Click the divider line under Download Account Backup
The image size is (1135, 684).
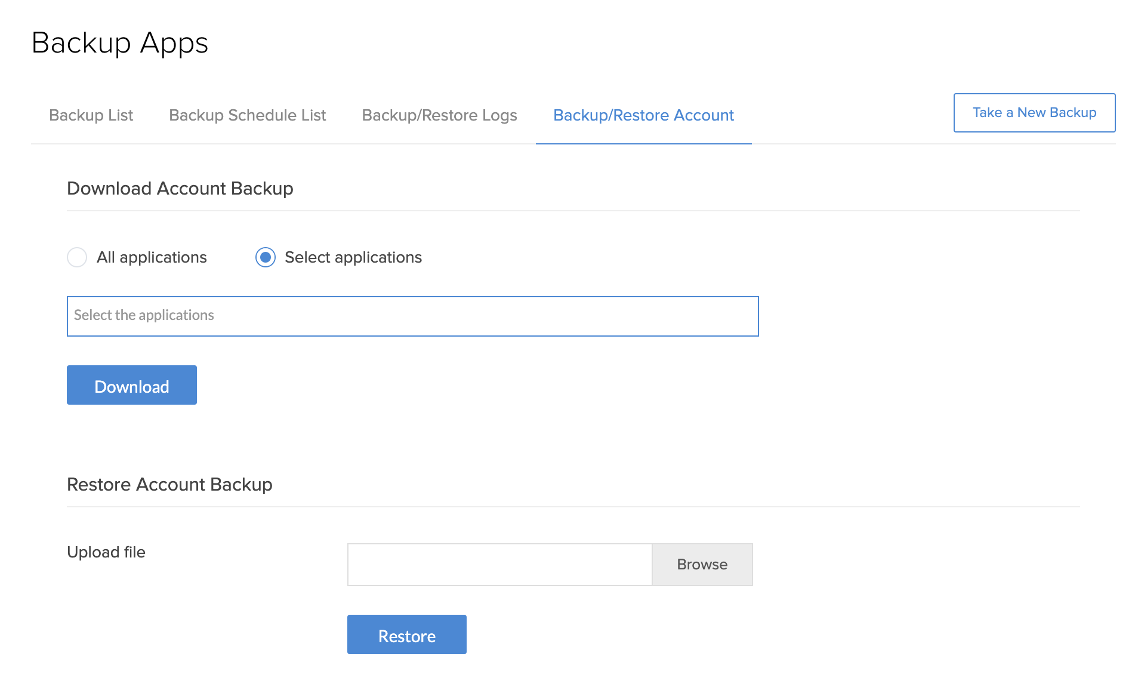(573, 211)
